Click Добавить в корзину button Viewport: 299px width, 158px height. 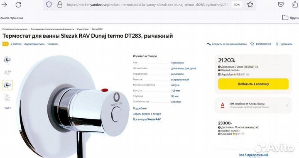pyautogui.click(x=253, y=84)
